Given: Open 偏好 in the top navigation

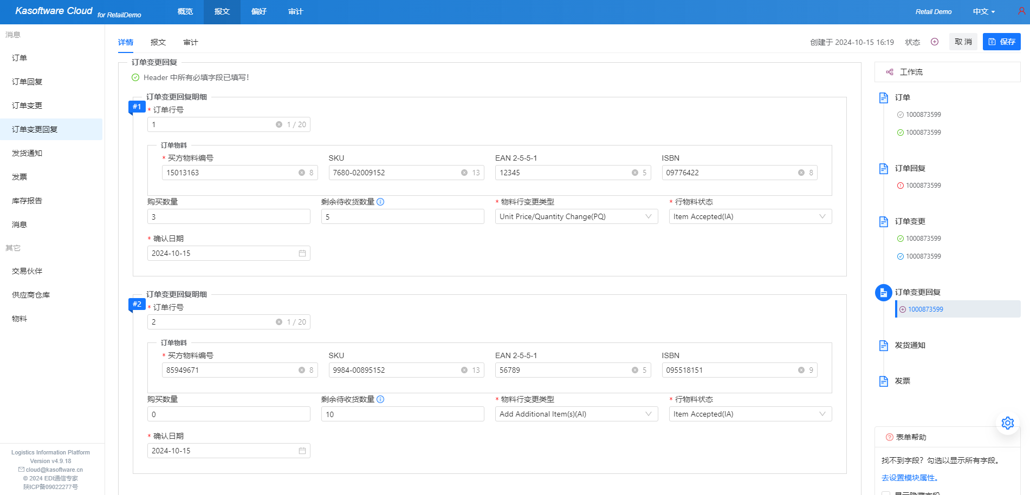Looking at the screenshot, I should (258, 11).
